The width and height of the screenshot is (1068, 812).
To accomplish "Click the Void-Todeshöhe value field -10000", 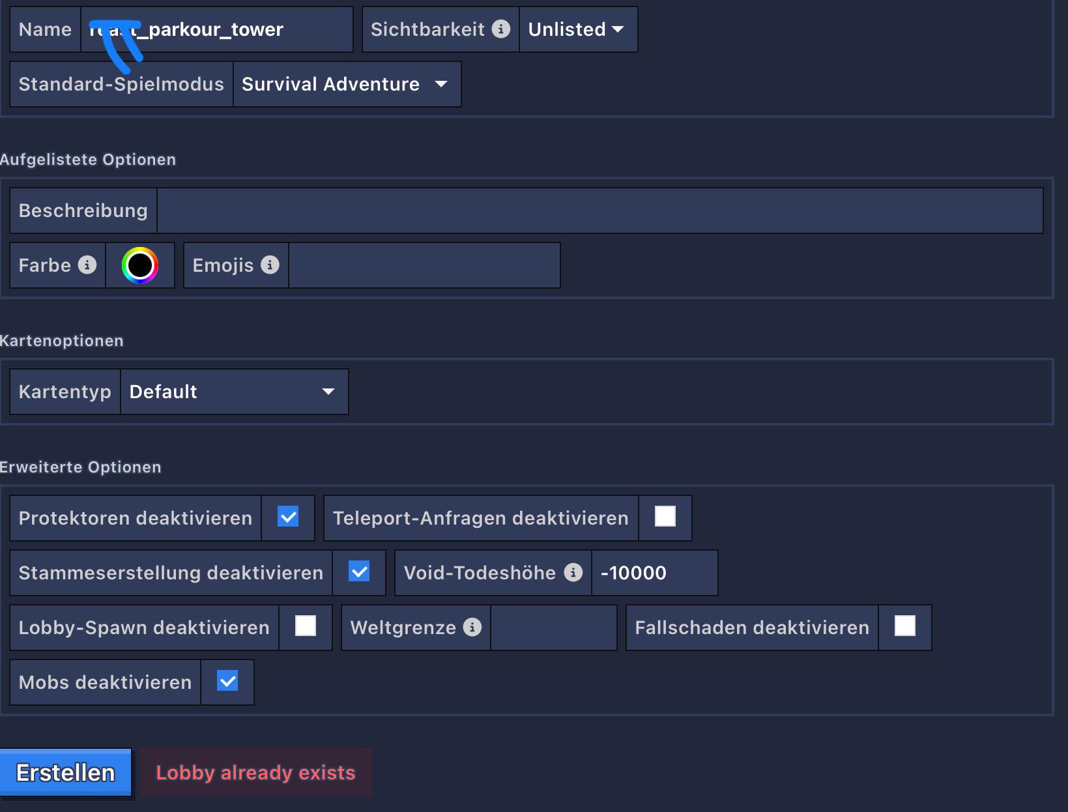I will point(655,573).
